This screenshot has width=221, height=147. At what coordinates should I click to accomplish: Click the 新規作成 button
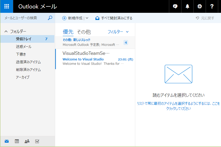click(x=72, y=18)
